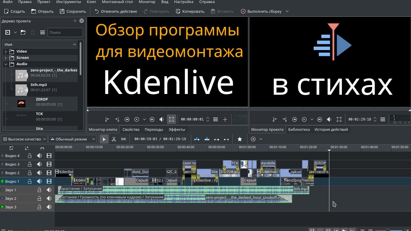Open the clip monitor hamburger options menu

pyautogui.click(x=215, y=119)
